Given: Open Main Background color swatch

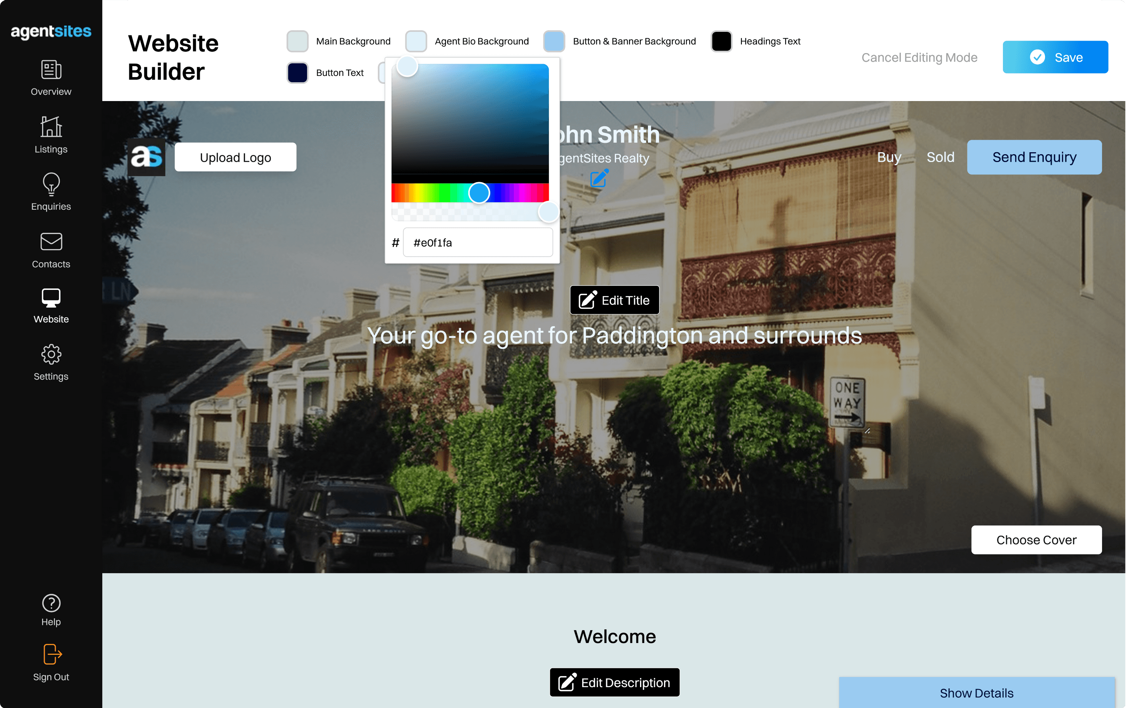Looking at the screenshot, I should (297, 41).
